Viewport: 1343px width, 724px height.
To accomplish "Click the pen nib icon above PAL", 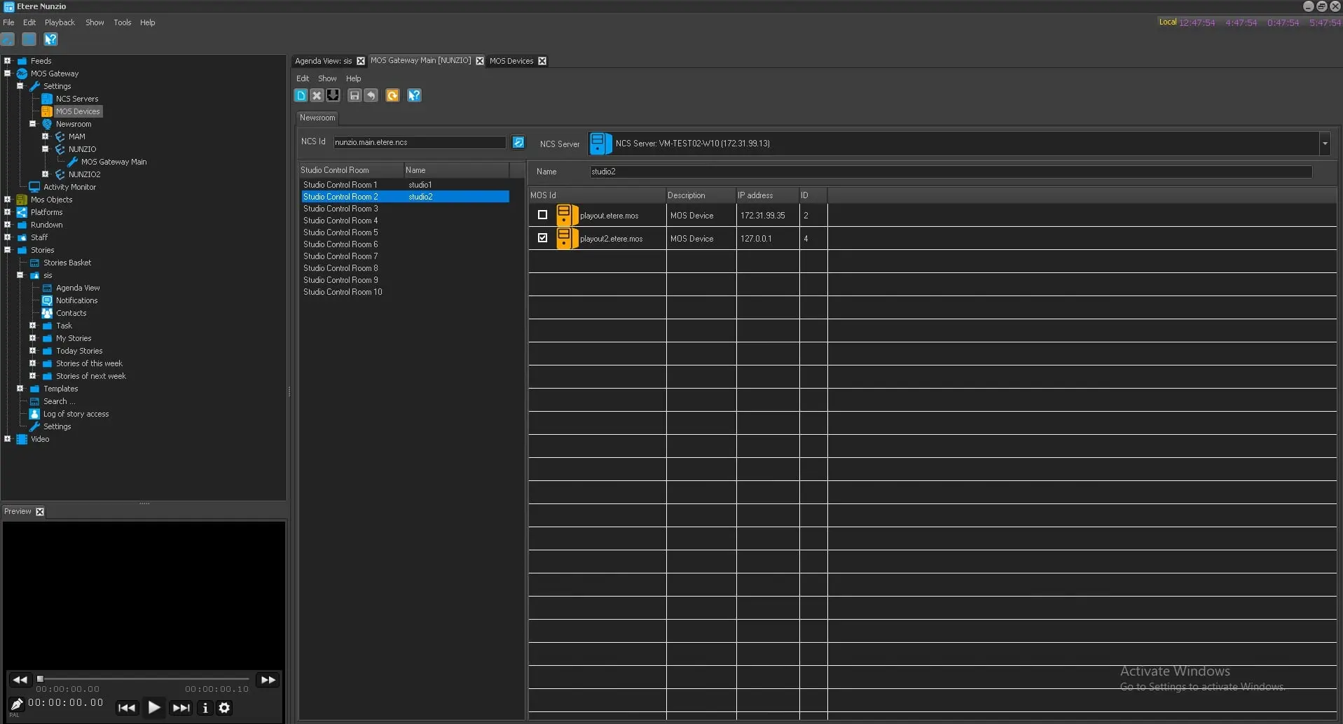I will 16,704.
